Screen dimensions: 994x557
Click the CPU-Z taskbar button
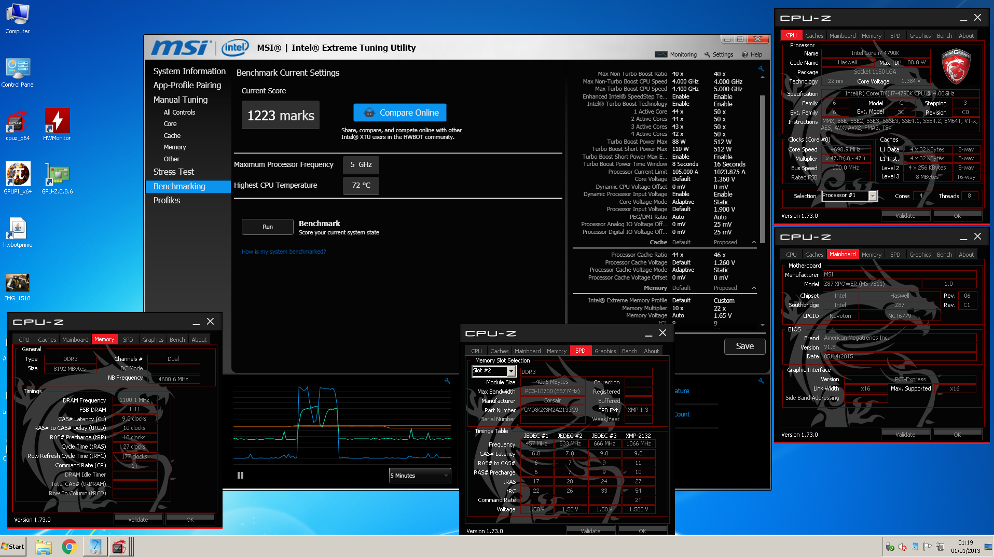(120, 547)
